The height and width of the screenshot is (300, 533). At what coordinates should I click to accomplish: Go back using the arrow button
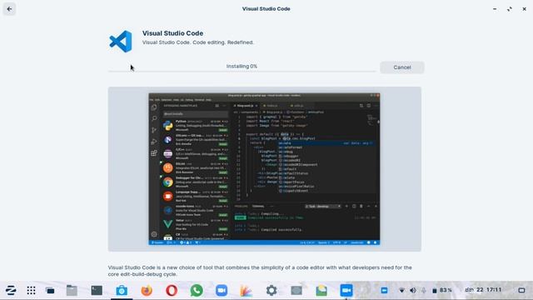9,9
